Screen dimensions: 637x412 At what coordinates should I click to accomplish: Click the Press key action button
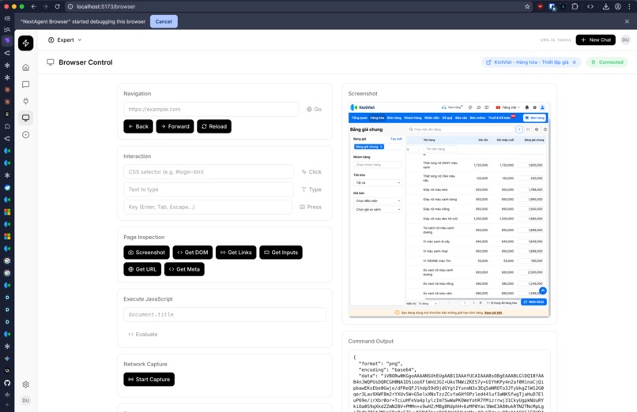click(x=311, y=207)
